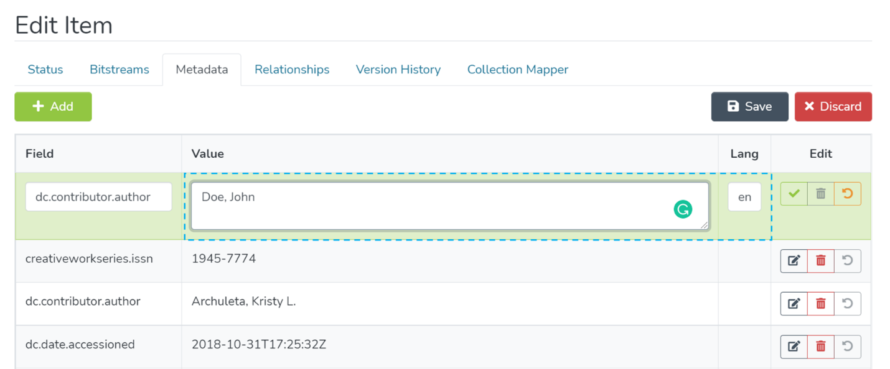Delete the creativeworkseries.issn metadata entry
The image size is (890, 369).
click(820, 261)
